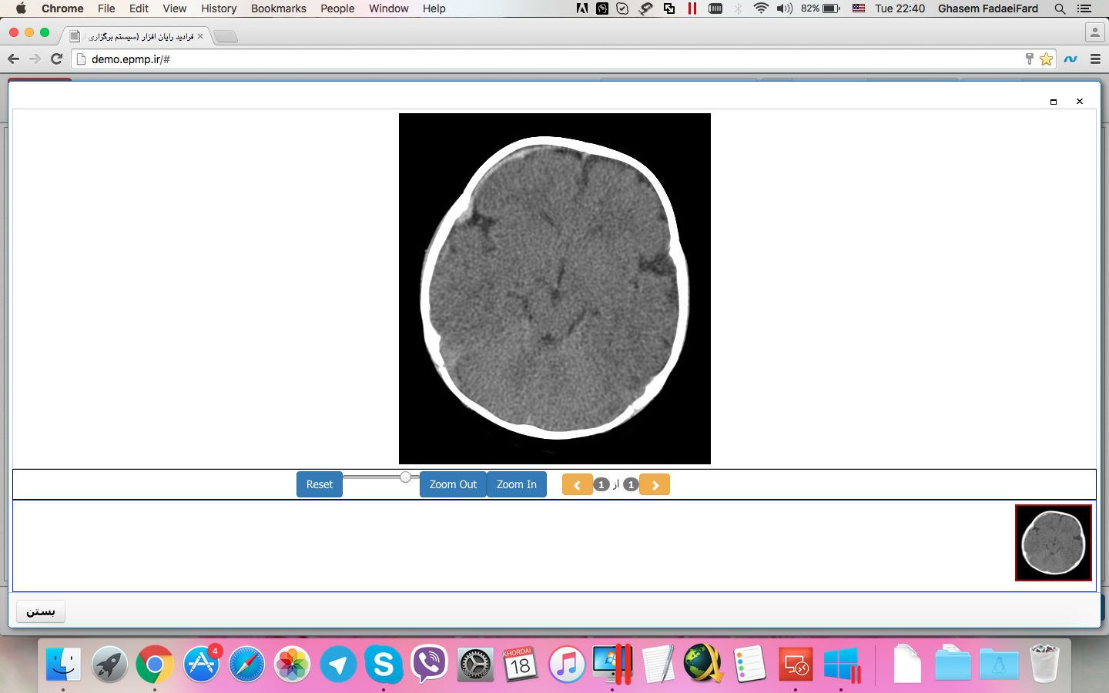The height and width of the screenshot is (693, 1109).
Task: Maximize the image viewer dialog
Action: [x=1054, y=102]
